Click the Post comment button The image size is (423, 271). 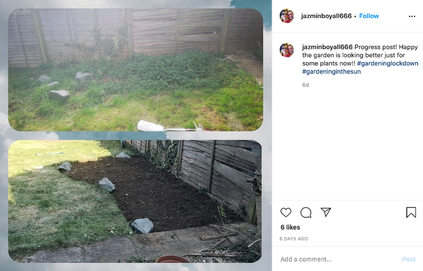pos(408,259)
